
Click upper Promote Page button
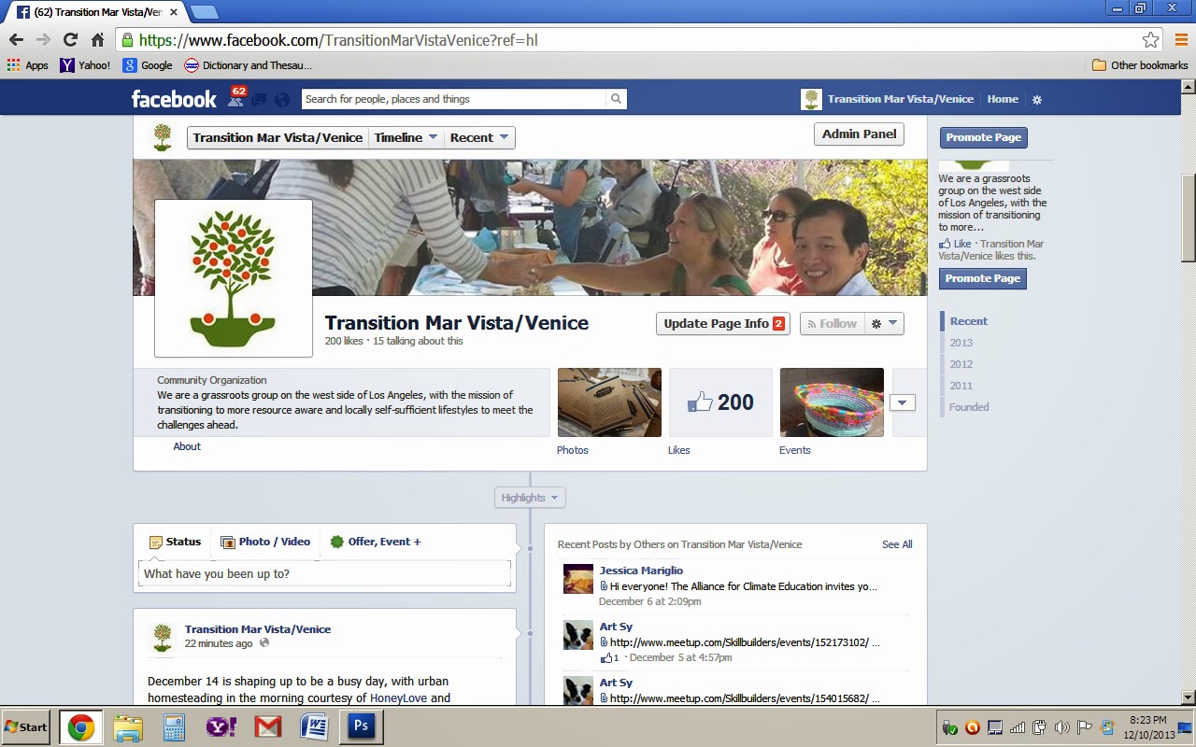point(983,137)
